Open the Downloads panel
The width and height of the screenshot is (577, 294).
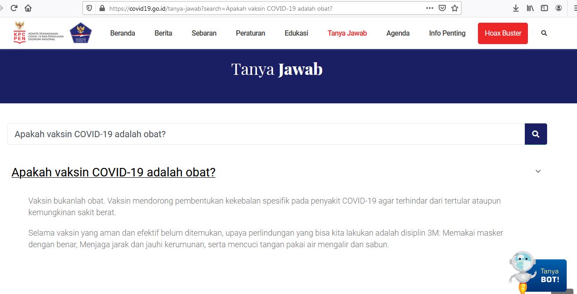(515, 8)
